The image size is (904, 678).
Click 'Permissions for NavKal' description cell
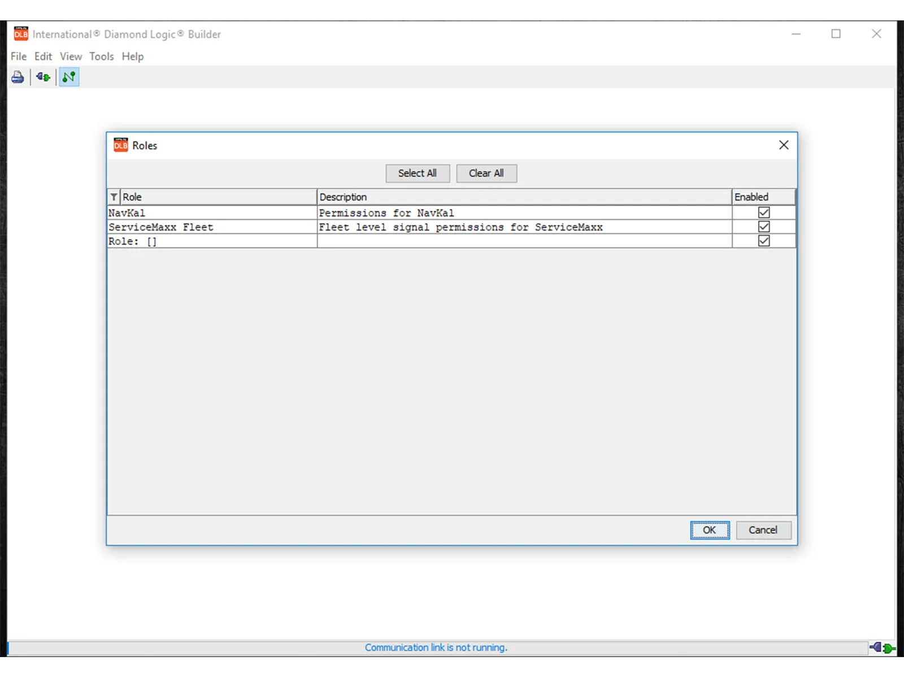click(524, 213)
